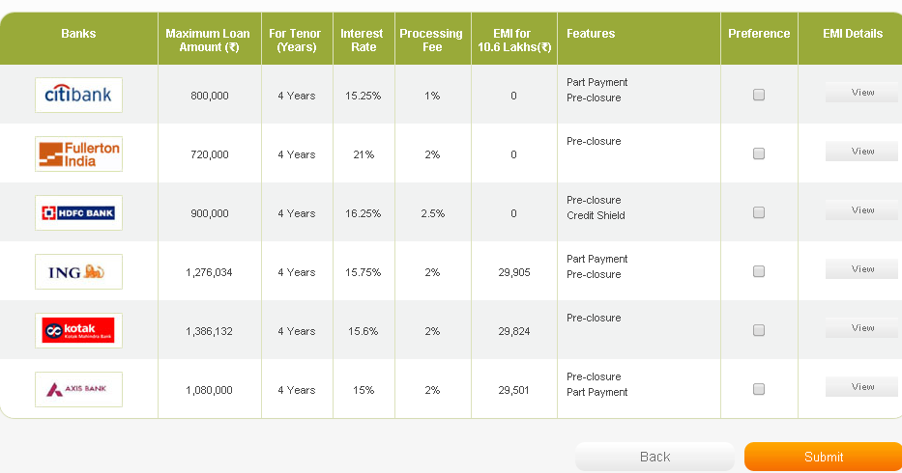The width and height of the screenshot is (902, 473).
Task: Click the Citibank logo
Action: tap(78, 95)
